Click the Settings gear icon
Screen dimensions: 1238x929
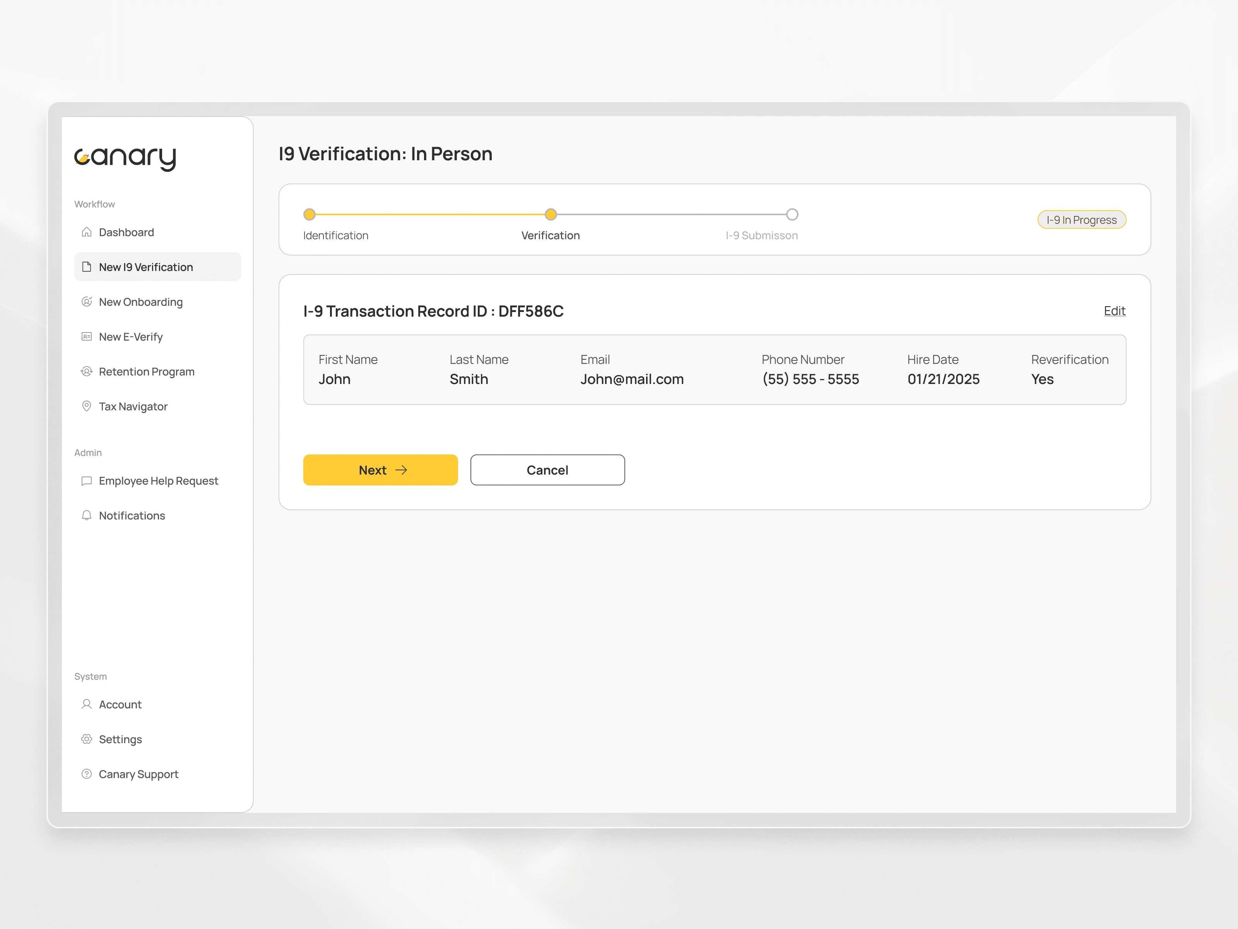[x=86, y=739]
